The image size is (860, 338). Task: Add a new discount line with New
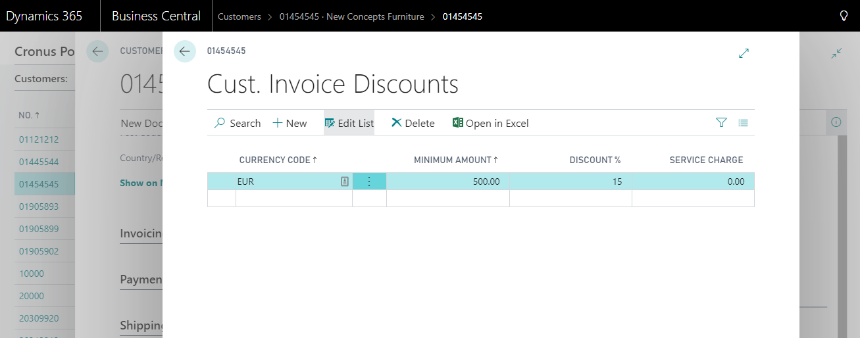(290, 123)
